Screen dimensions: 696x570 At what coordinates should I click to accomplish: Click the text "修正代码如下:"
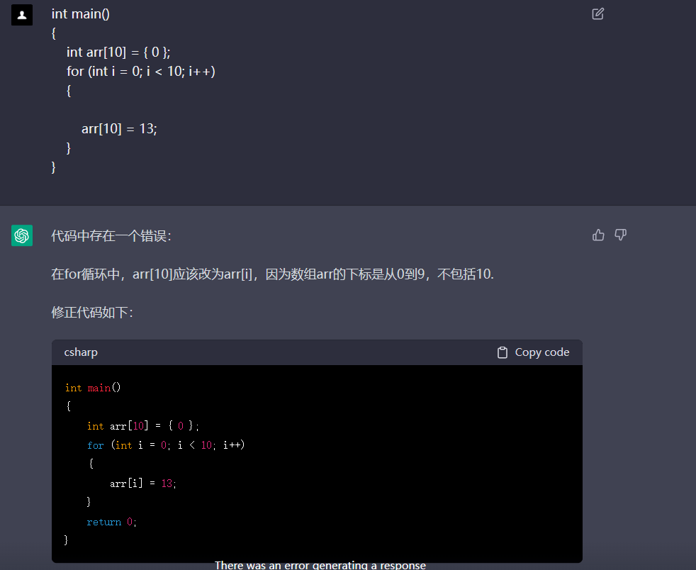(x=92, y=313)
